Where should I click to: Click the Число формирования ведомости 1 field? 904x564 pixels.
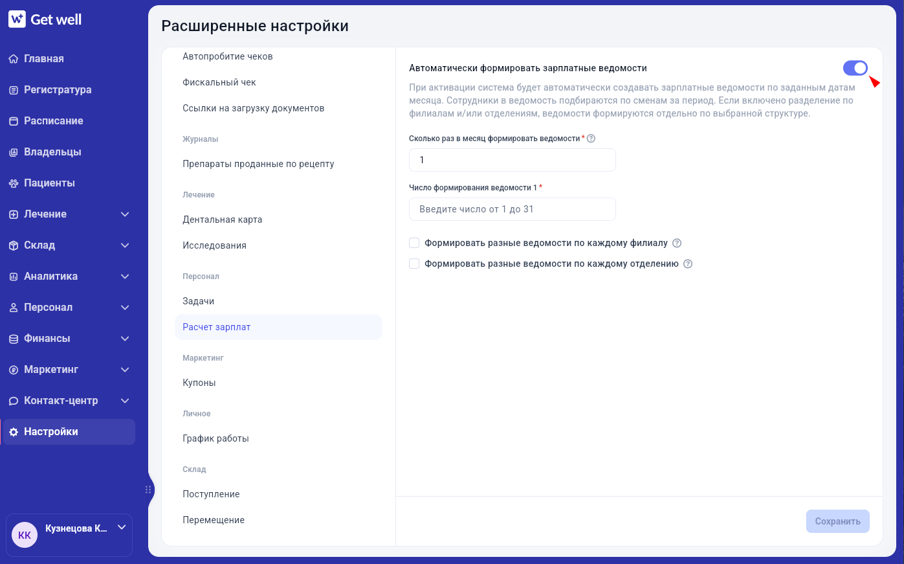[x=513, y=209]
